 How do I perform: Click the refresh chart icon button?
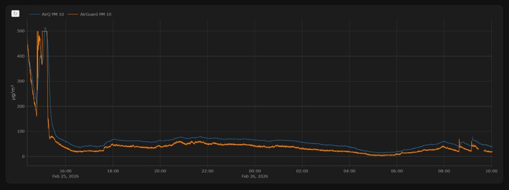15,13
